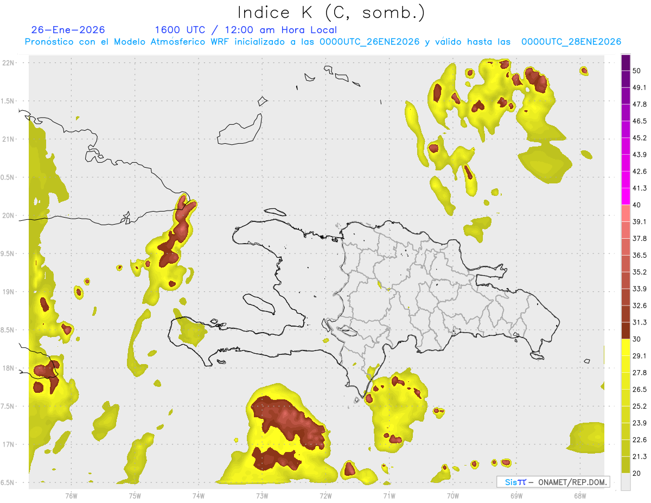Click the longitude axis label "69W"
Screen dimensions: 651x503
pyautogui.click(x=516, y=496)
